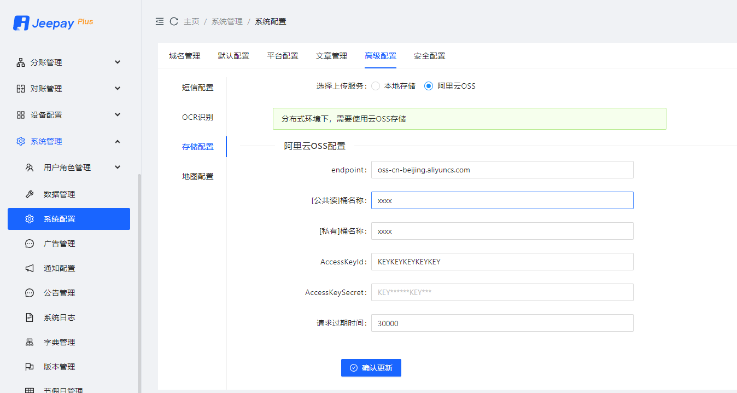Click the 系统日志 document icon

tap(30, 317)
